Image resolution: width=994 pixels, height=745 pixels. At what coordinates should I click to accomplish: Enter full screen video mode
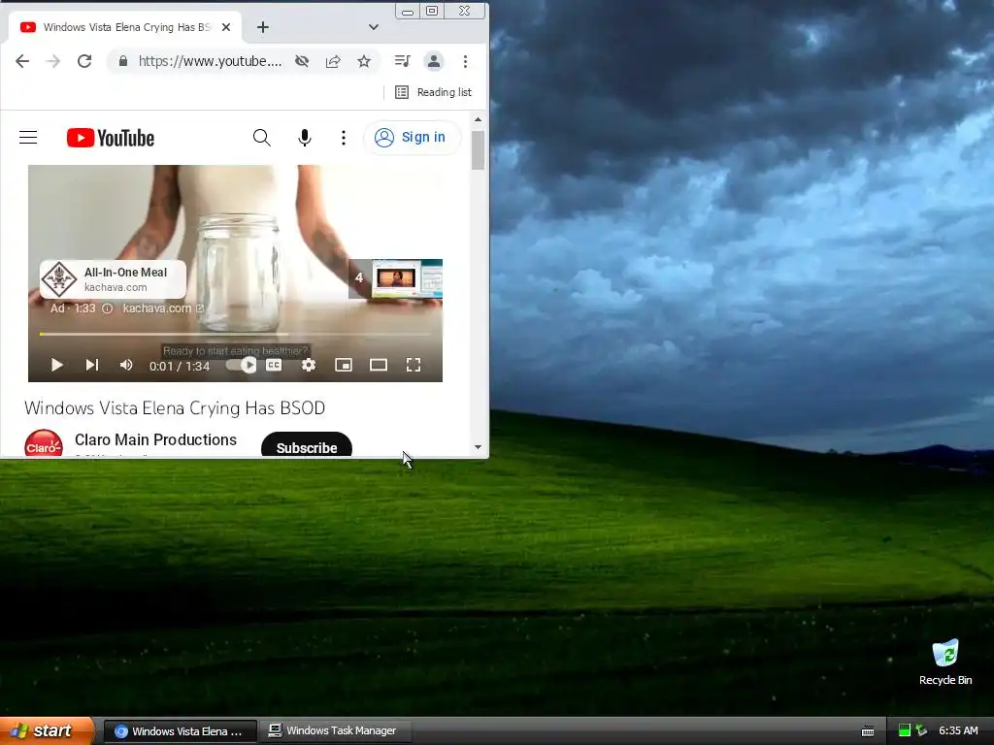pos(414,365)
